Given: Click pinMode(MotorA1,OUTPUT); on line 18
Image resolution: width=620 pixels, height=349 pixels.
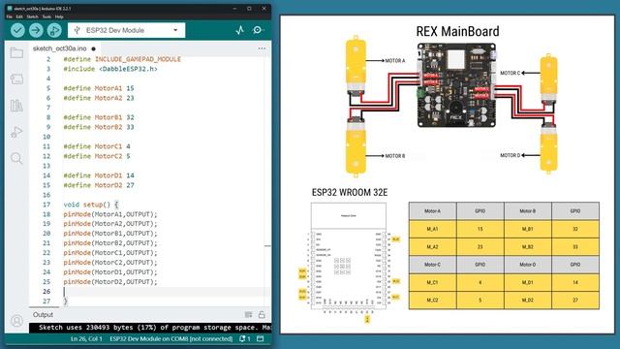Looking at the screenshot, I should pyautogui.click(x=110, y=214).
